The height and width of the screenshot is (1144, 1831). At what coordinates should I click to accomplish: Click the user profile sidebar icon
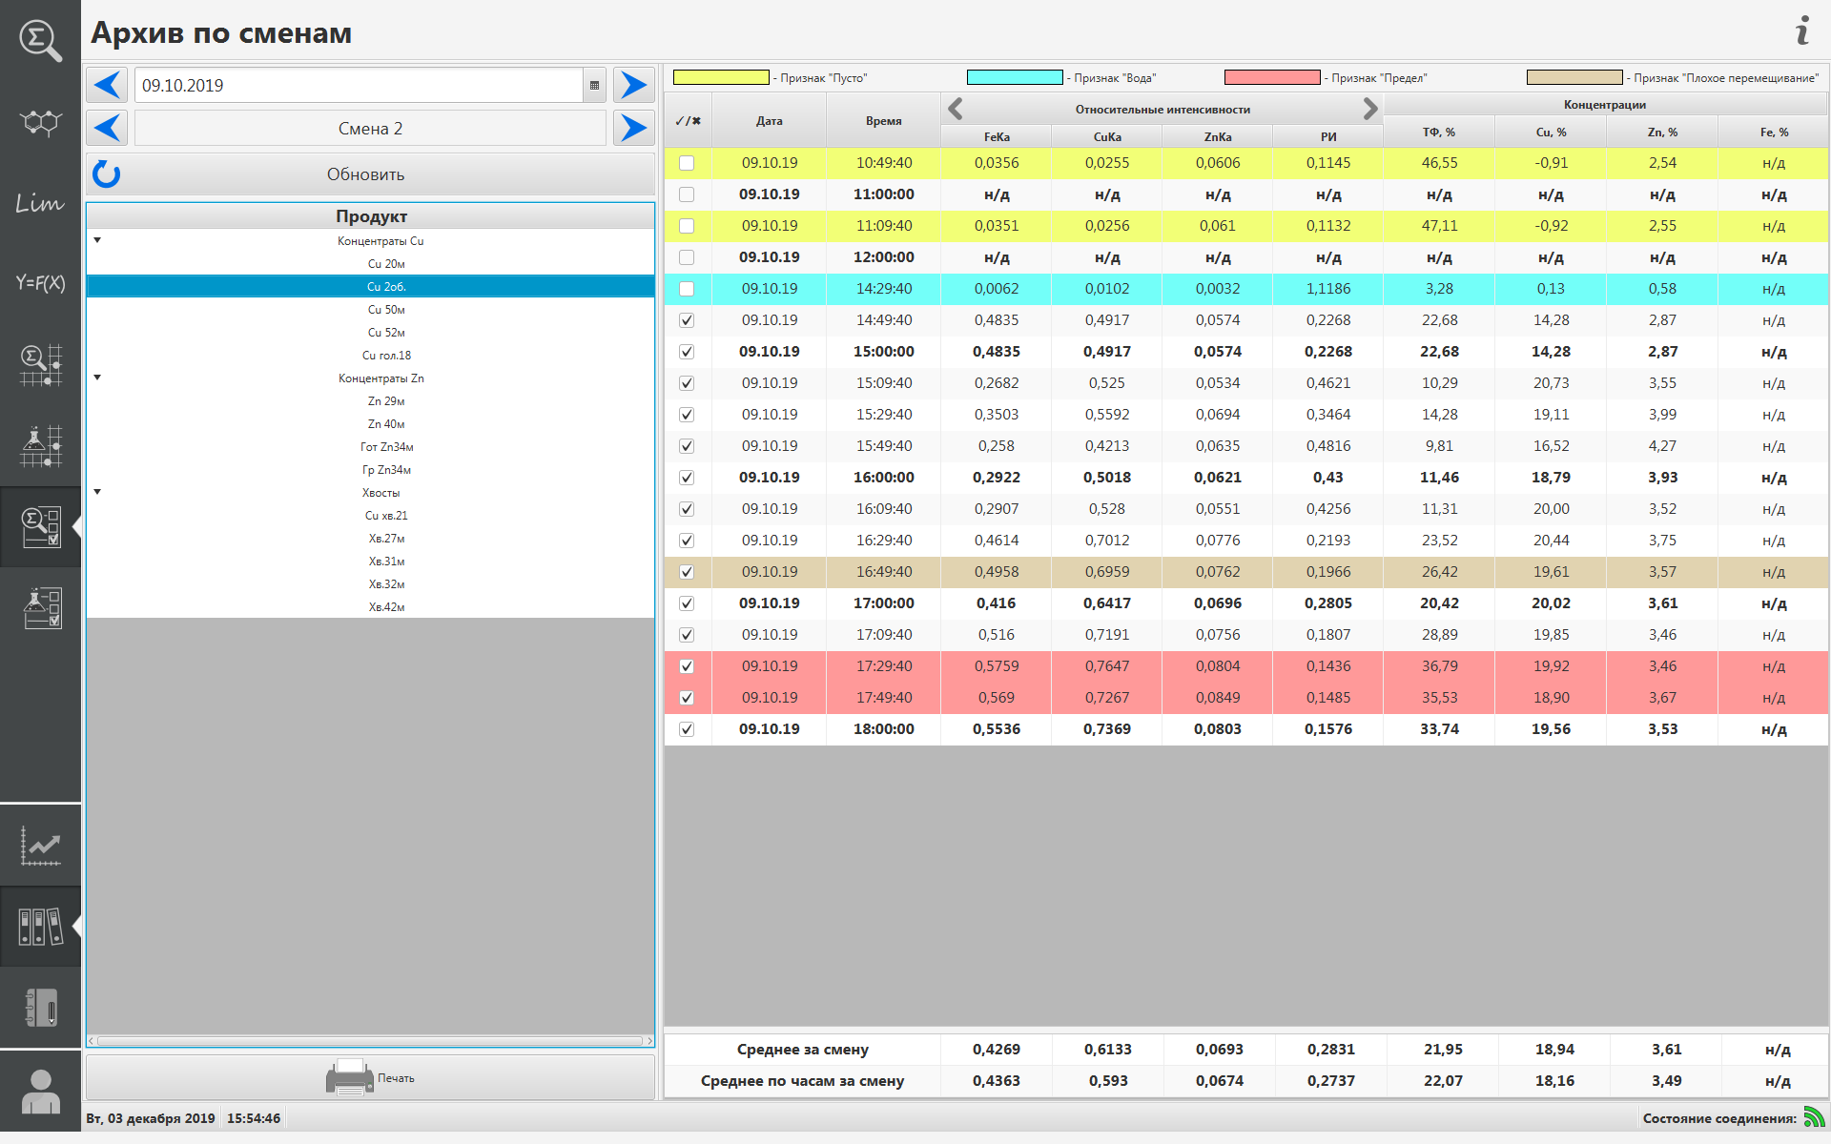[40, 1092]
